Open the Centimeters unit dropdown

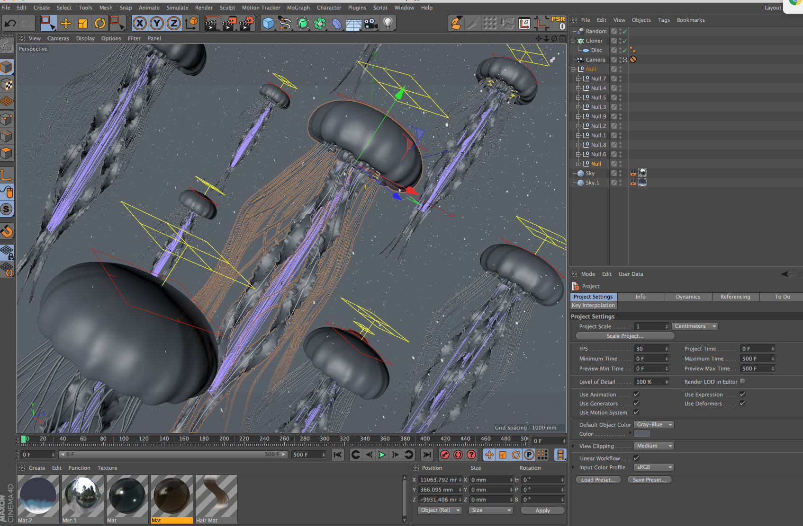point(695,326)
